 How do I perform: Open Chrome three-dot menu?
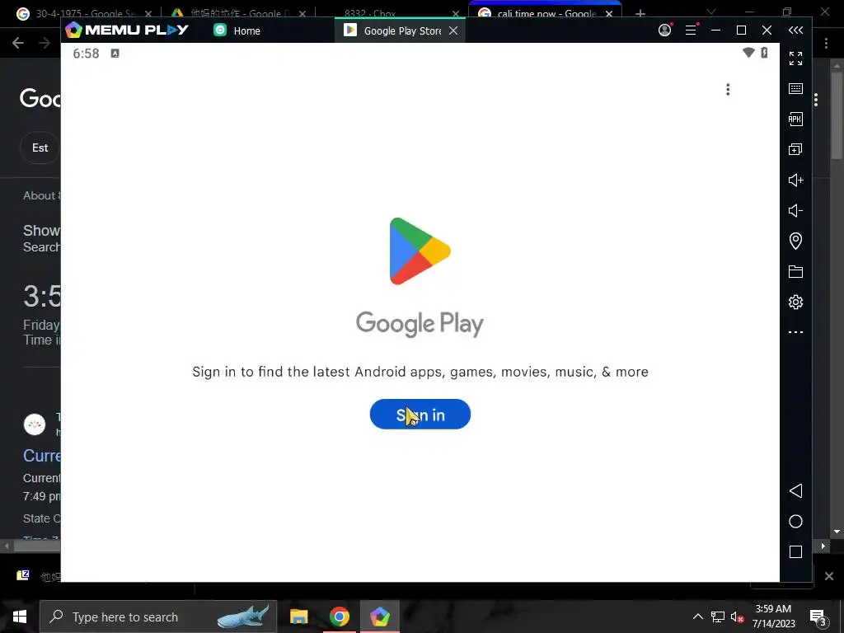point(826,43)
